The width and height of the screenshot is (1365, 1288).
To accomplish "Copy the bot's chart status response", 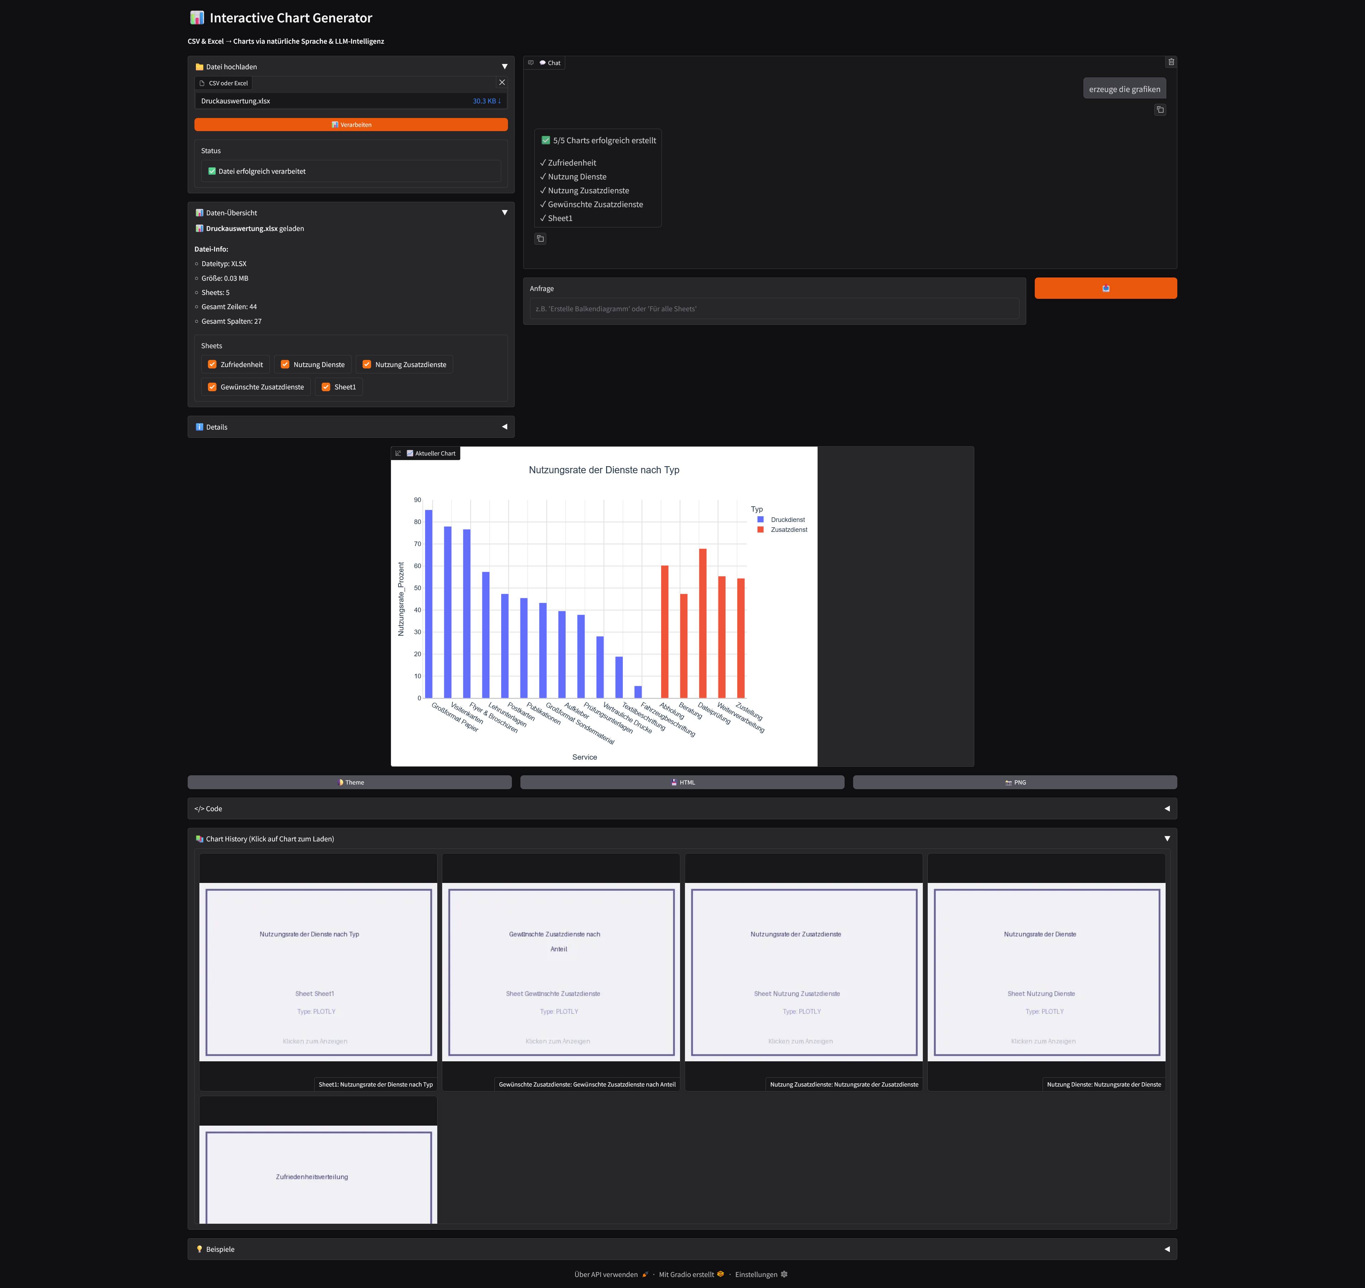I will pyautogui.click(x=541, y=238).
